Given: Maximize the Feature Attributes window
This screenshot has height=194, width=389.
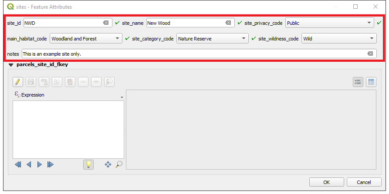Looking at the screenshot, I should 355,7.
